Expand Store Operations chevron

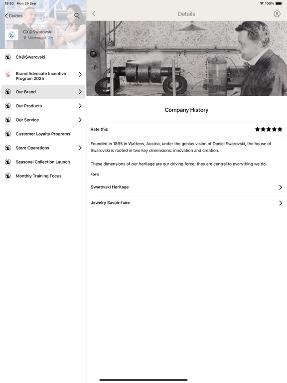click(80, 148)
